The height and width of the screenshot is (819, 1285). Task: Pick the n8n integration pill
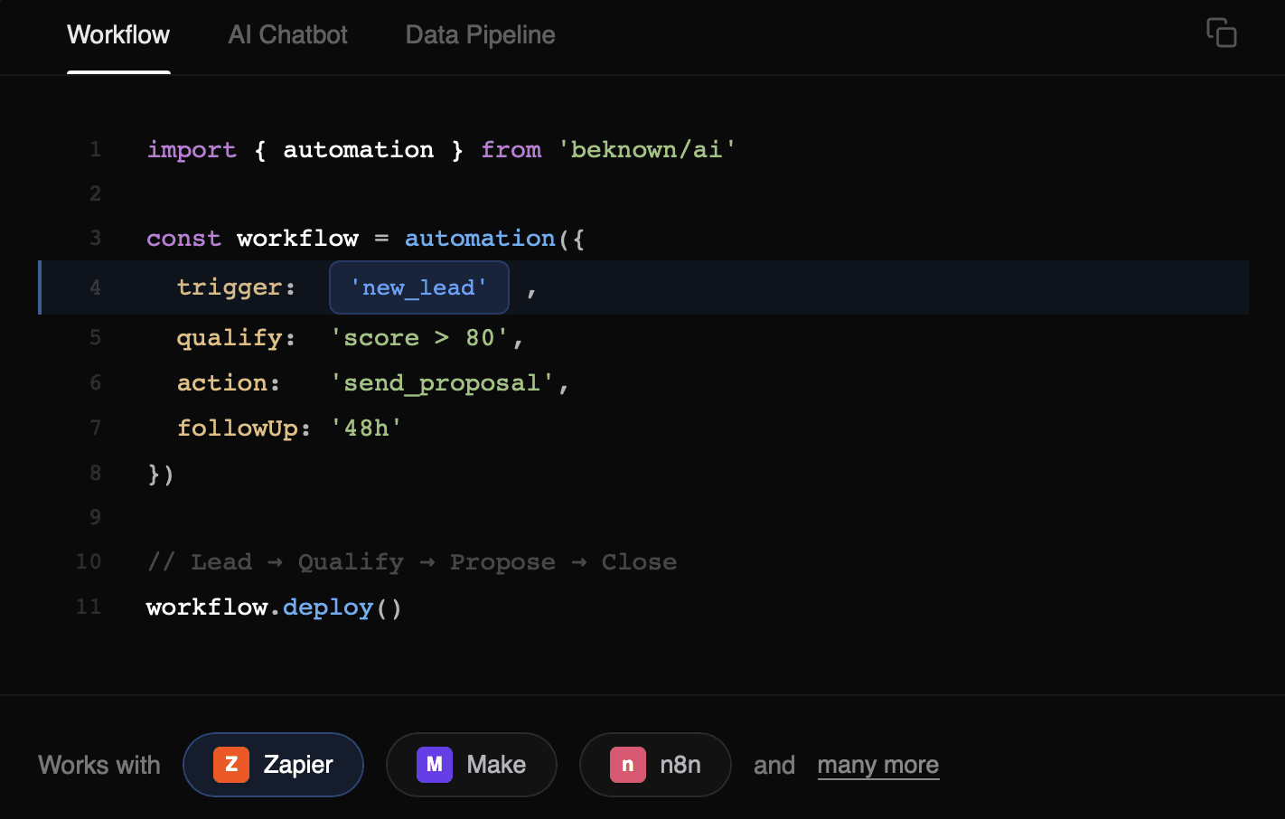point(655,765)
